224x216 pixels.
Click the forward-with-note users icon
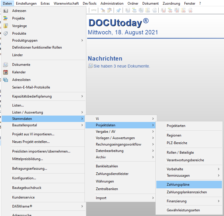(110, 10)
